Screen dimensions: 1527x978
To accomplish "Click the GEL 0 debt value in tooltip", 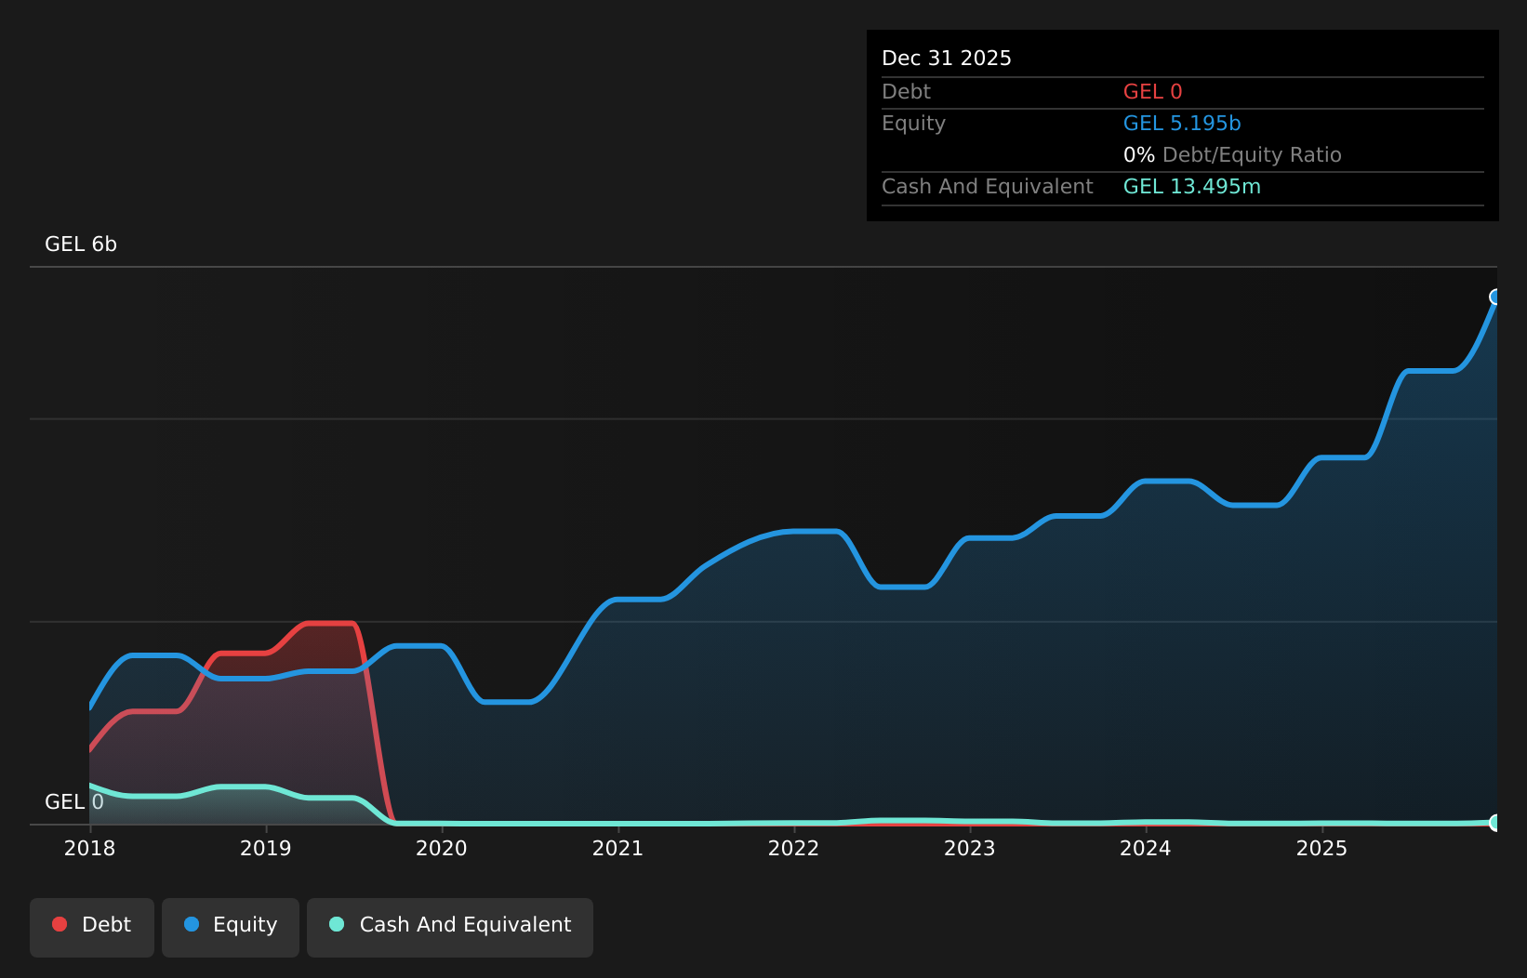I will click(1153, 92).
